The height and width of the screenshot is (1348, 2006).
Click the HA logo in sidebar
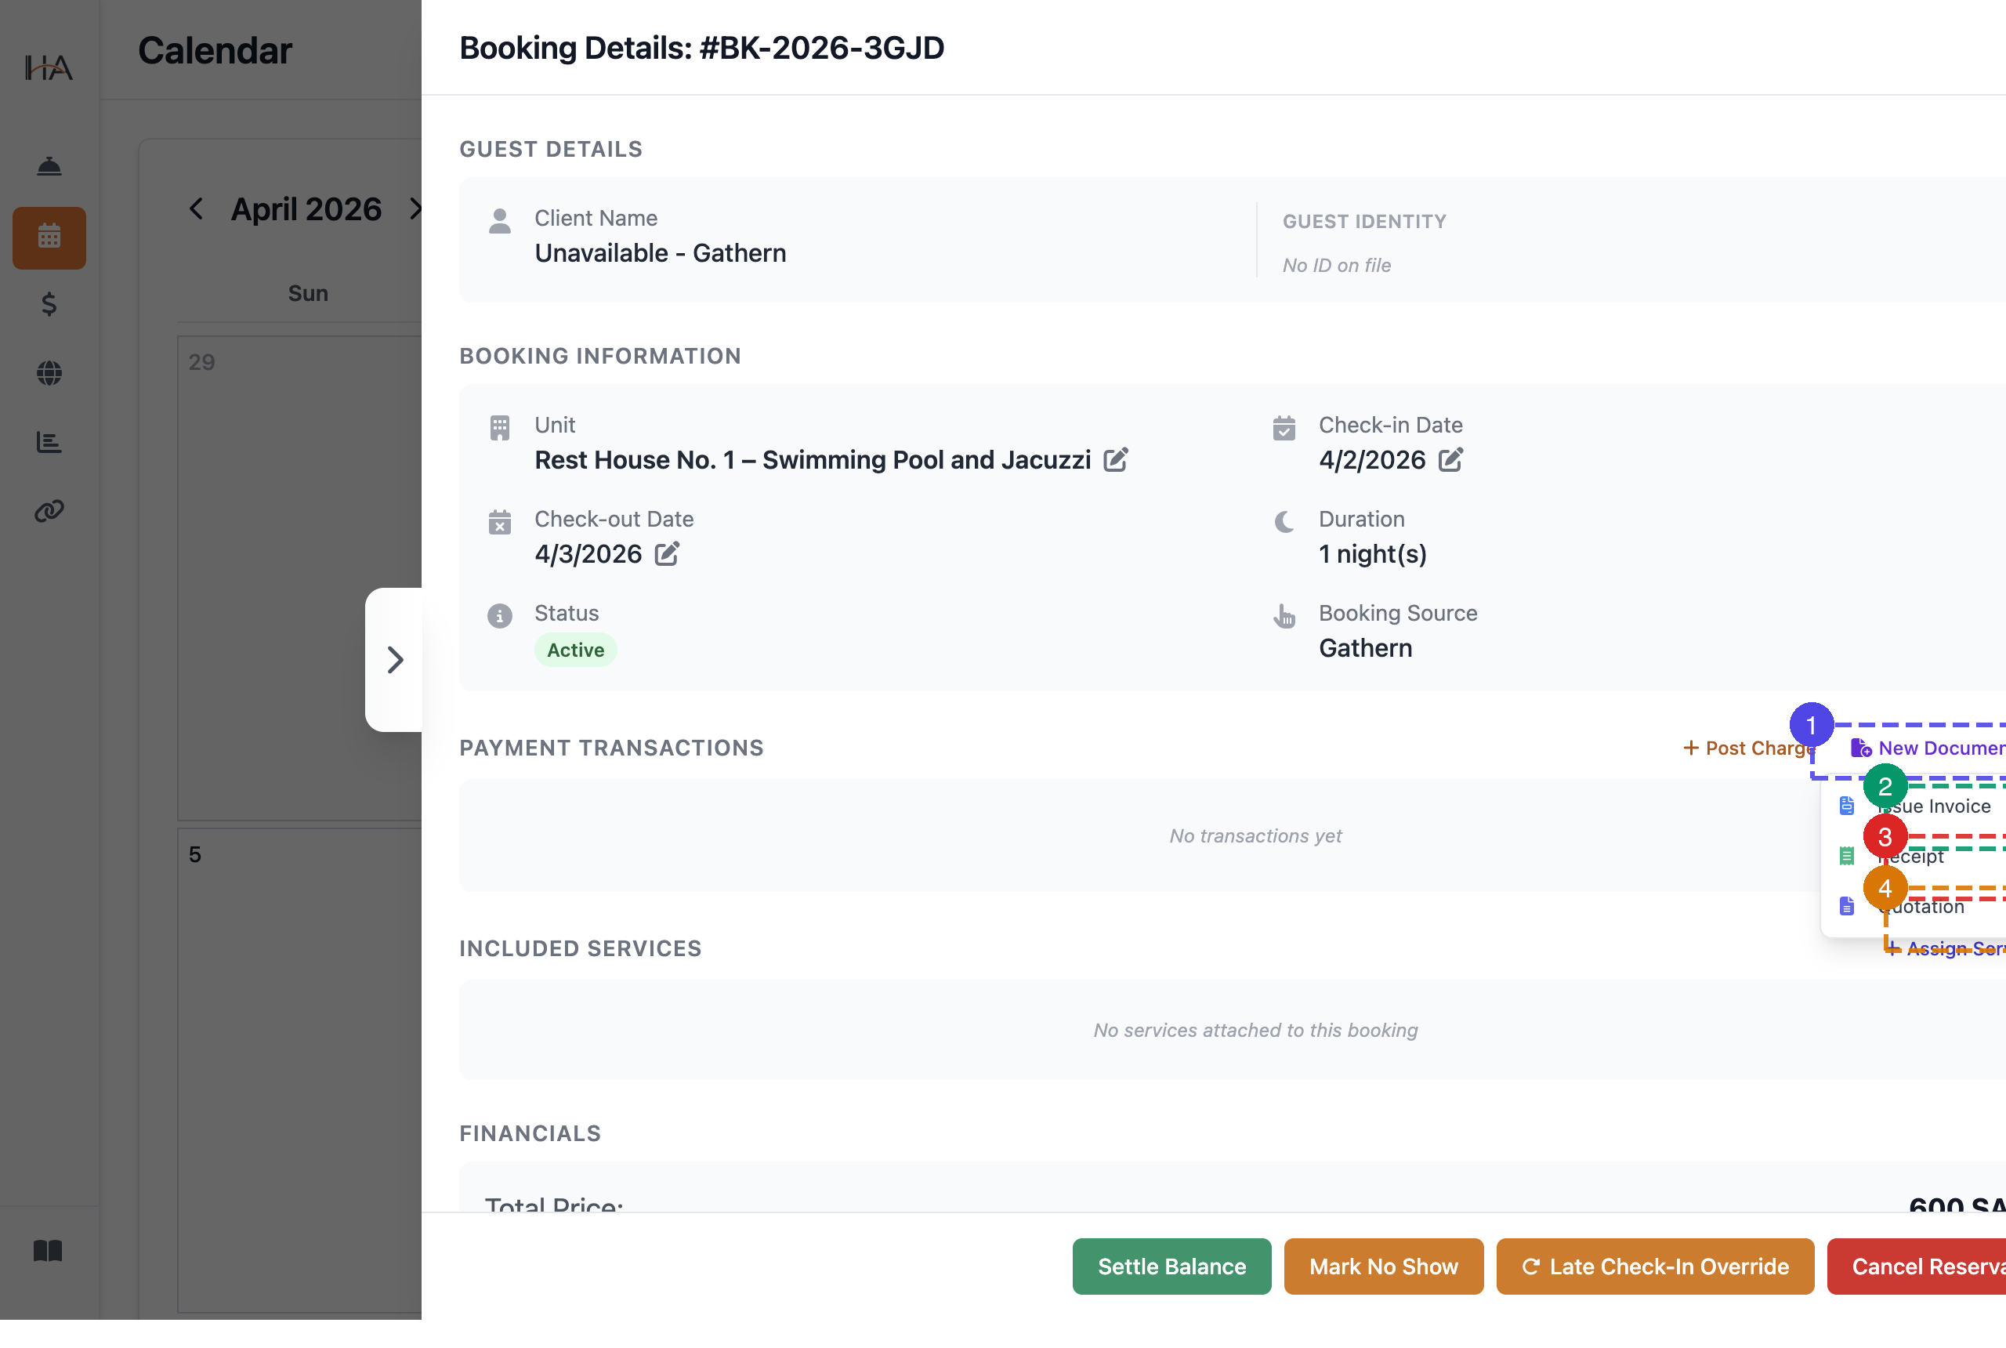click(48, 67)
